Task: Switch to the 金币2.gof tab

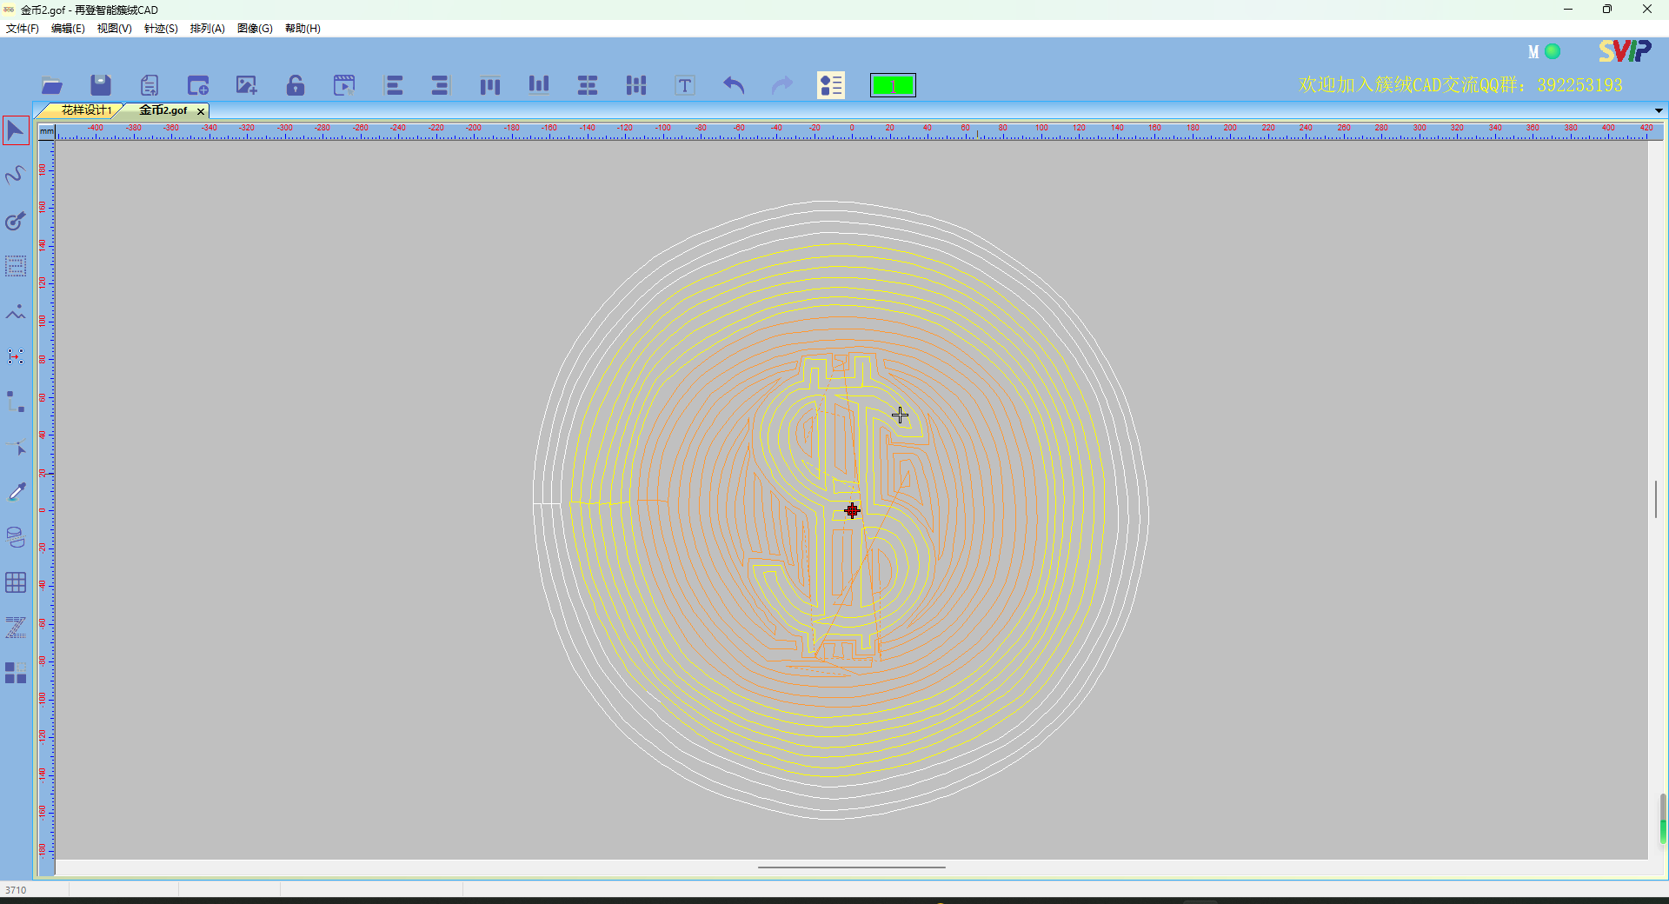Action: tap(163, 110)
